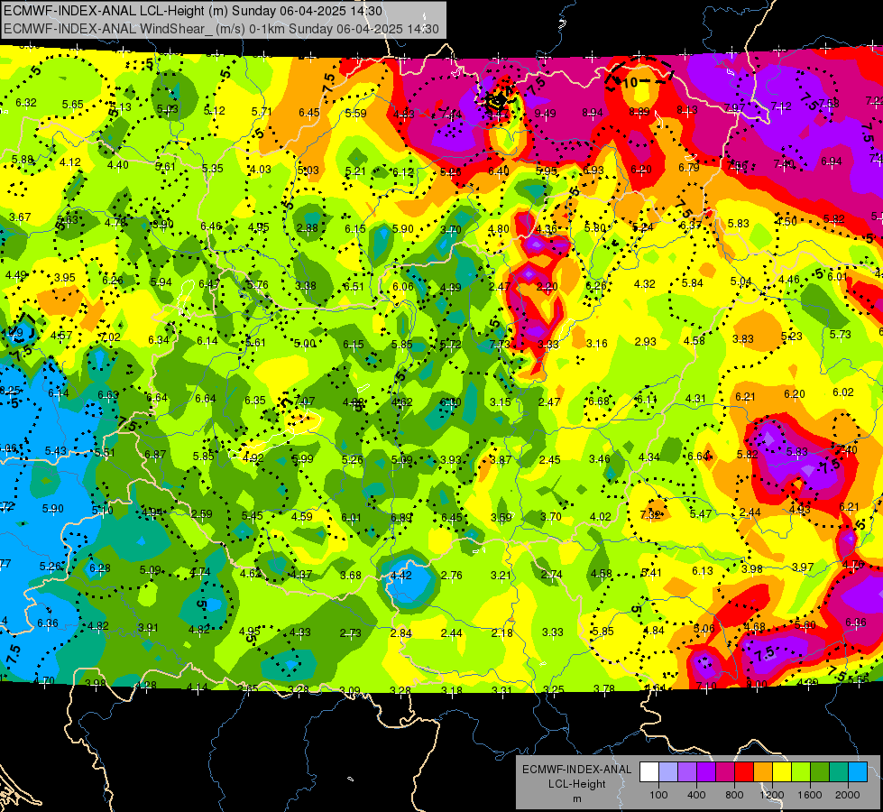This screenshot has height=812, width=883.
Task: Click the wind shear value 8.13
Action: click(687, 110)
